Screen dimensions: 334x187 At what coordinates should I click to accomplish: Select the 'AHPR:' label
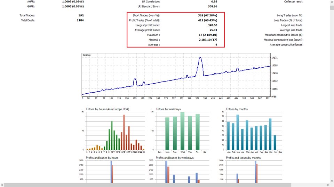point(31,1)
